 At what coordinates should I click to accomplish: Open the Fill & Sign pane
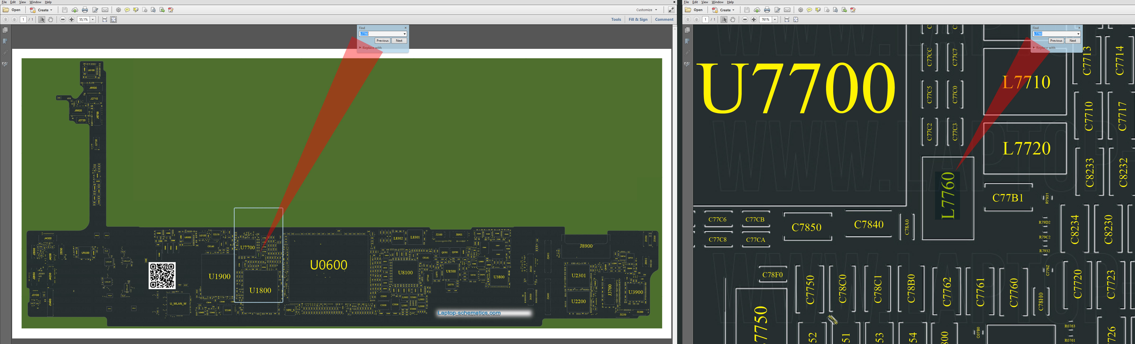click(x=637, y=19)
